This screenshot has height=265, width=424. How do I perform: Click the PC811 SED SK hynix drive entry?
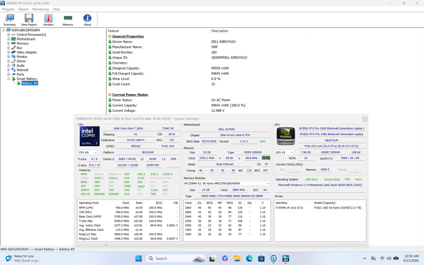[338, 208]
